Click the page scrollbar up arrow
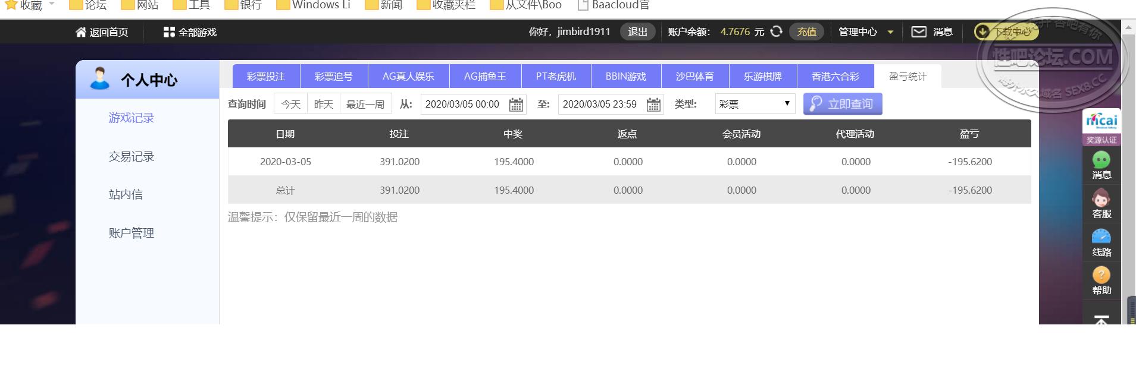The height and width of the screenshot is (385, 1136). click(1128, 27)
